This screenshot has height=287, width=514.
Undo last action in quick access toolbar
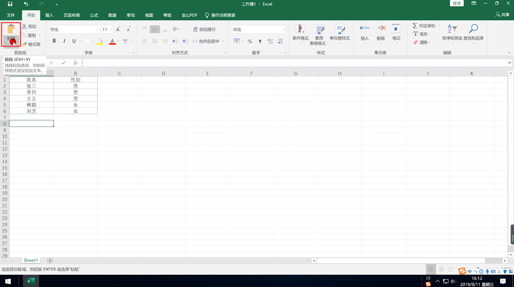point(26,4)
